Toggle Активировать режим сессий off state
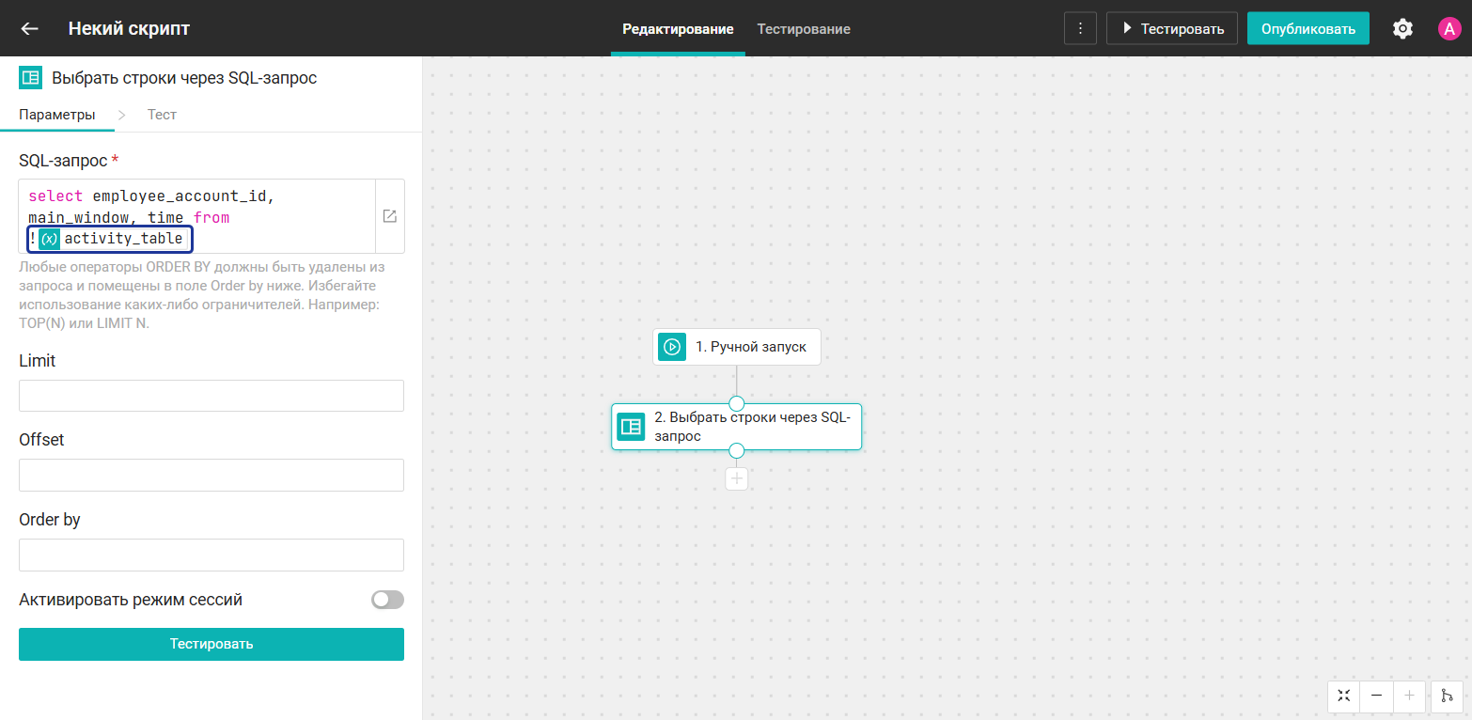This screenshot has width=1472, height=720. coord(387,599)
